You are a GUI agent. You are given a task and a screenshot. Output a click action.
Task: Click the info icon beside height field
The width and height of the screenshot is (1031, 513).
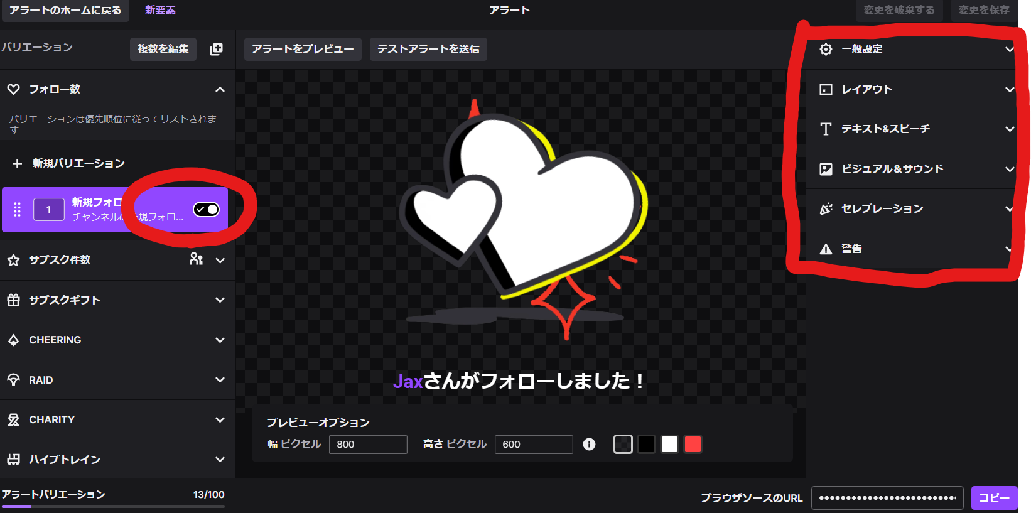point(589,444)
